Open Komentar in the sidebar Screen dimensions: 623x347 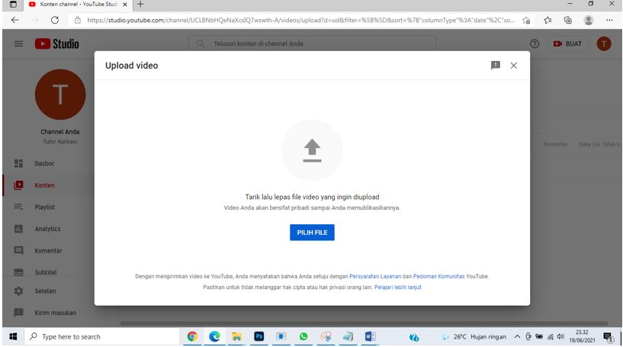[48, 250]
